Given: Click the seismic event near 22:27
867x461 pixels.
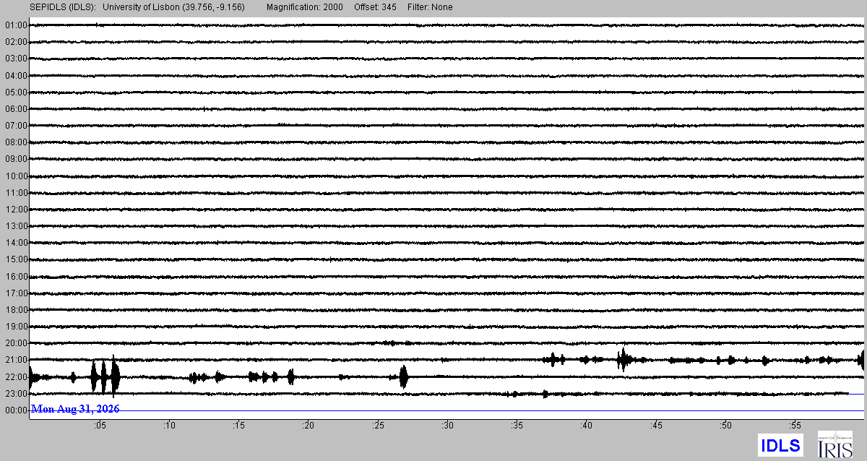Looking at the screenshot, I should 403,376.
